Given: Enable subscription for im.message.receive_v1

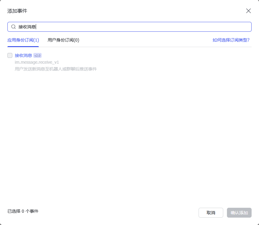Looking at the screenshot, I should coord(9,55).
